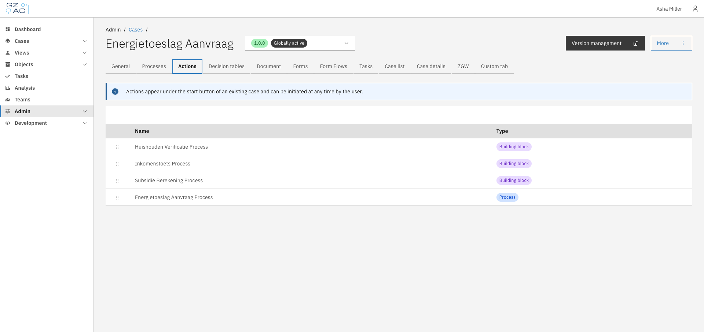Expand the Development sidebar menu chevron

[x=85, y=123]
